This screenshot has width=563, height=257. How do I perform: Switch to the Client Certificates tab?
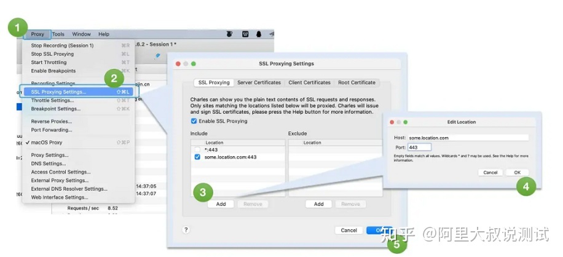309,82
